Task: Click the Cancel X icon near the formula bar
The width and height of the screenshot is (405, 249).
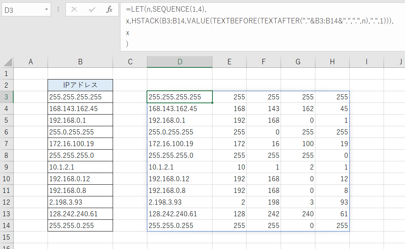Action: click(x=74, y=10)
